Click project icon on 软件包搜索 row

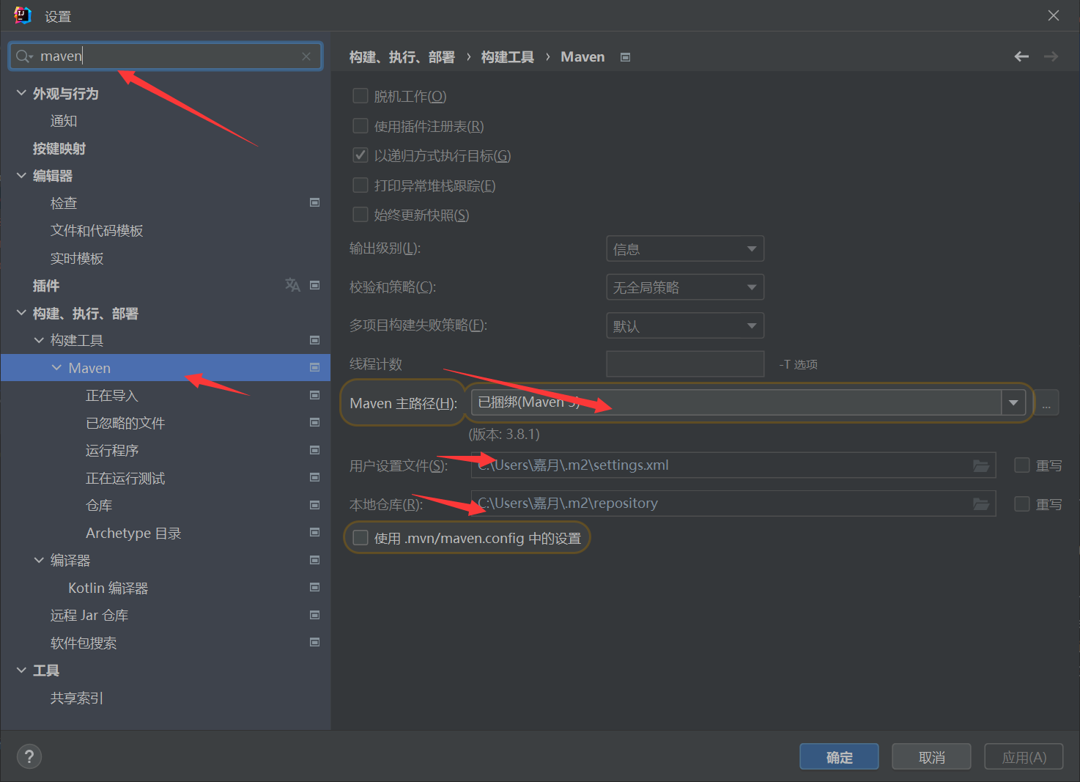coord(314,642)
